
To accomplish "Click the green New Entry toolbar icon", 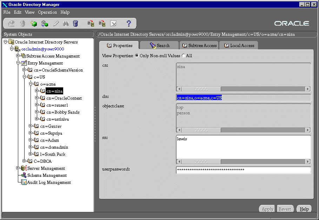I will [x=33, y=24].
